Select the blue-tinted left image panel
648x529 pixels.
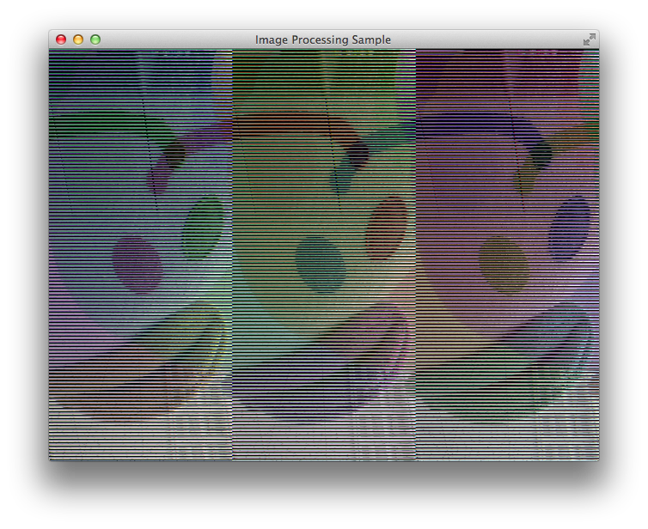(x=140, y=255)
